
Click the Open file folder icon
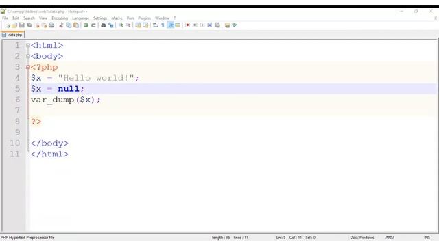(14, 25)
